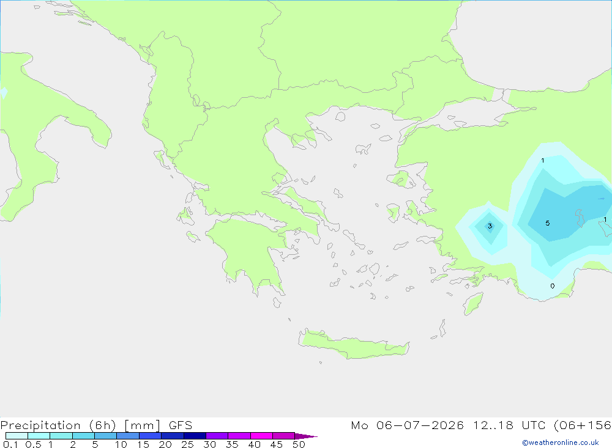Click the 0.1–0.5 mm legend swatch
This screenshot has height=448, width=612.
[17, 436]
